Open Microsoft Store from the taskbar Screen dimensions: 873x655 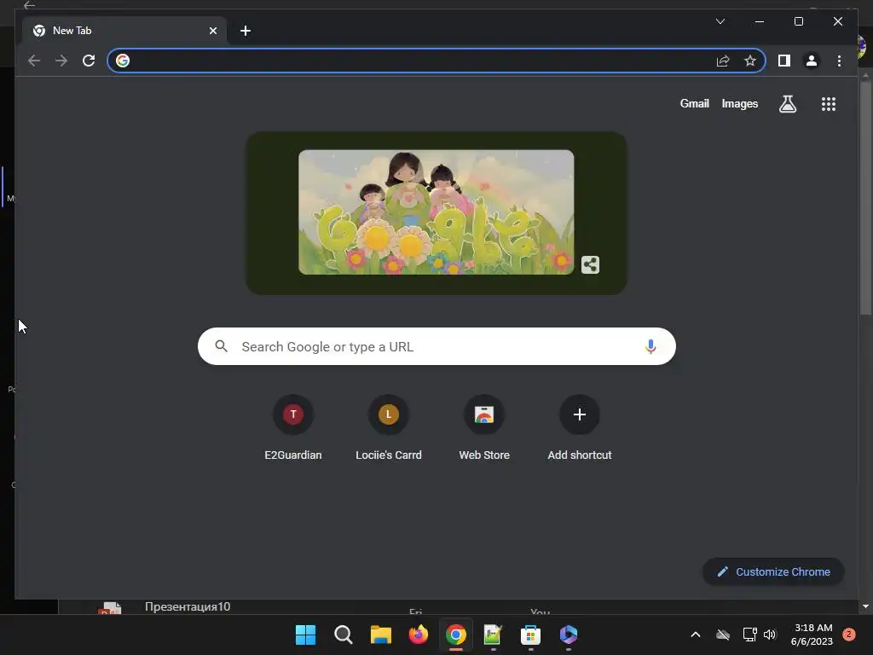[530, 635]
